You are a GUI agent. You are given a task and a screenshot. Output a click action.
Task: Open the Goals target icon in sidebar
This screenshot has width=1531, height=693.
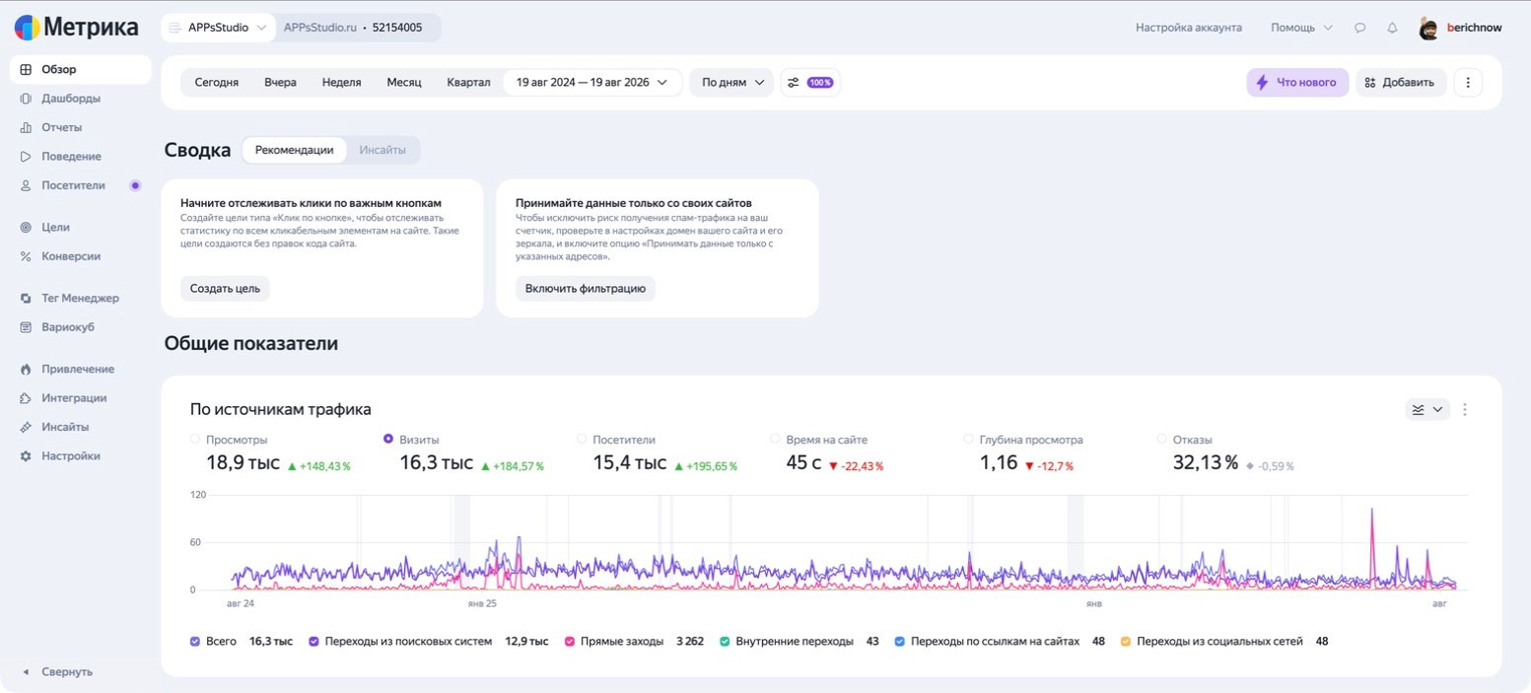coord(26,227)
